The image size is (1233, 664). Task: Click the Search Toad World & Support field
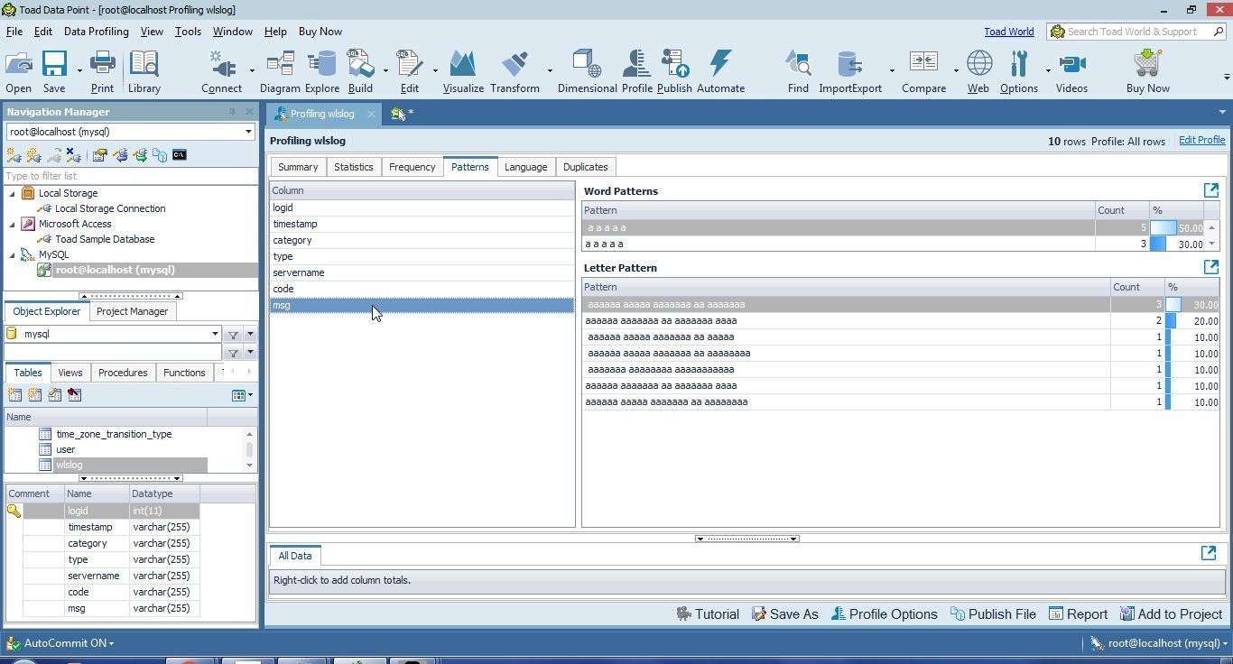pos(1136,32)
